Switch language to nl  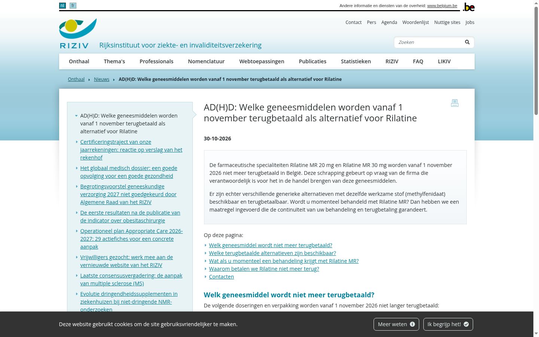click(x=62, y=6)
